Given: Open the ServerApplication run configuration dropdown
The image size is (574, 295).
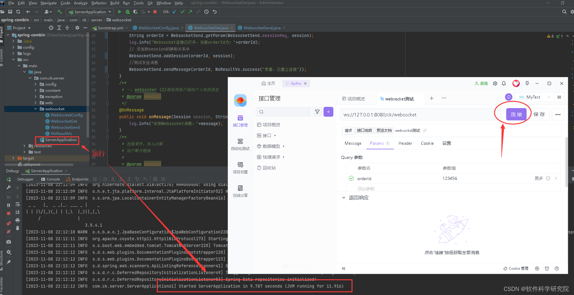Looking at the screenshot, I should click(90, 12).
